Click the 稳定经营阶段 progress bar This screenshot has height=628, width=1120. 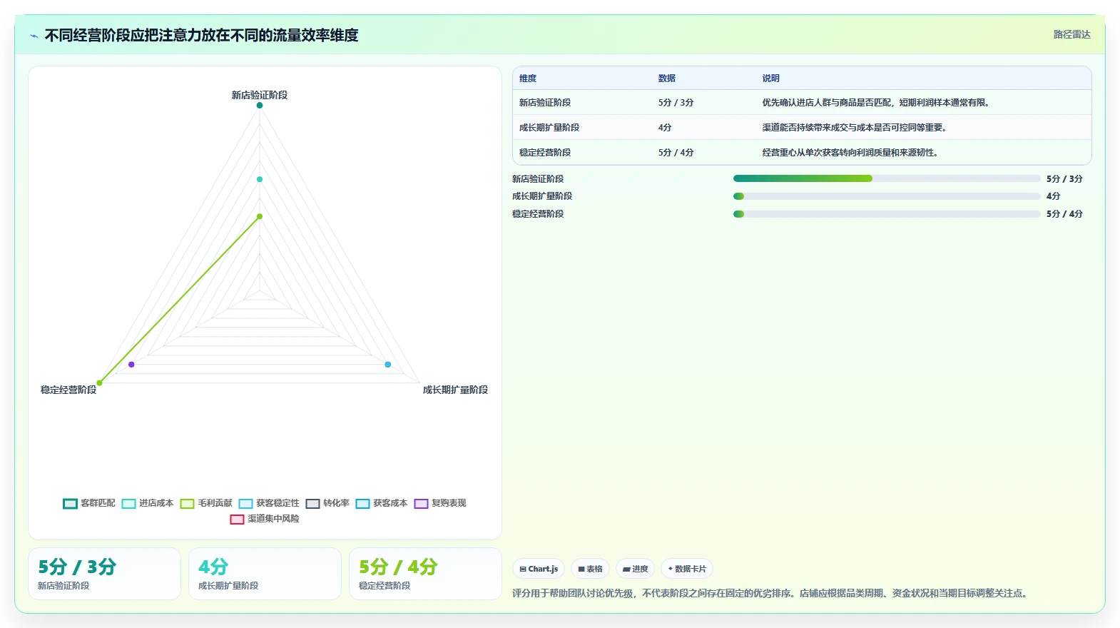887,214
